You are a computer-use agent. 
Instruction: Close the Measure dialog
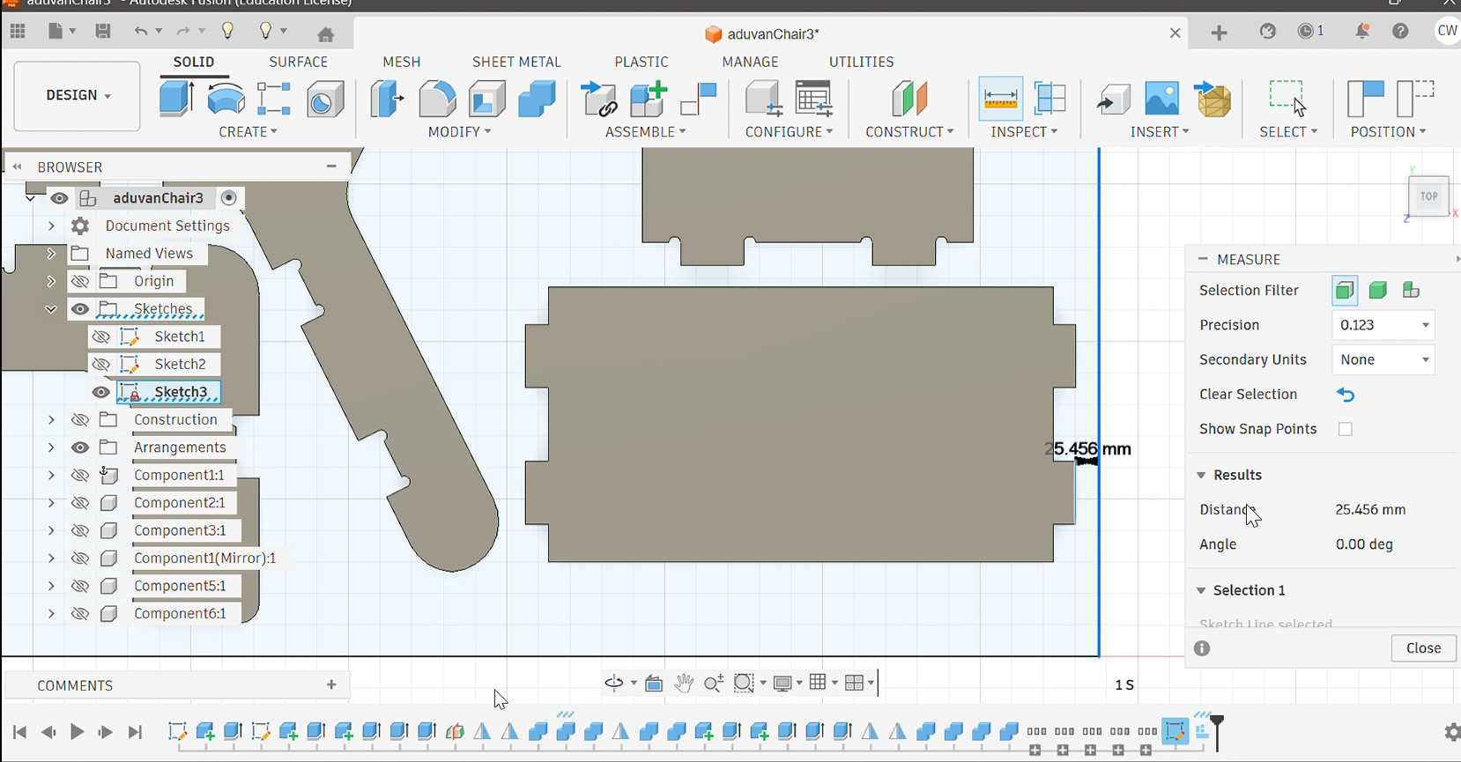pos(1423,648)
